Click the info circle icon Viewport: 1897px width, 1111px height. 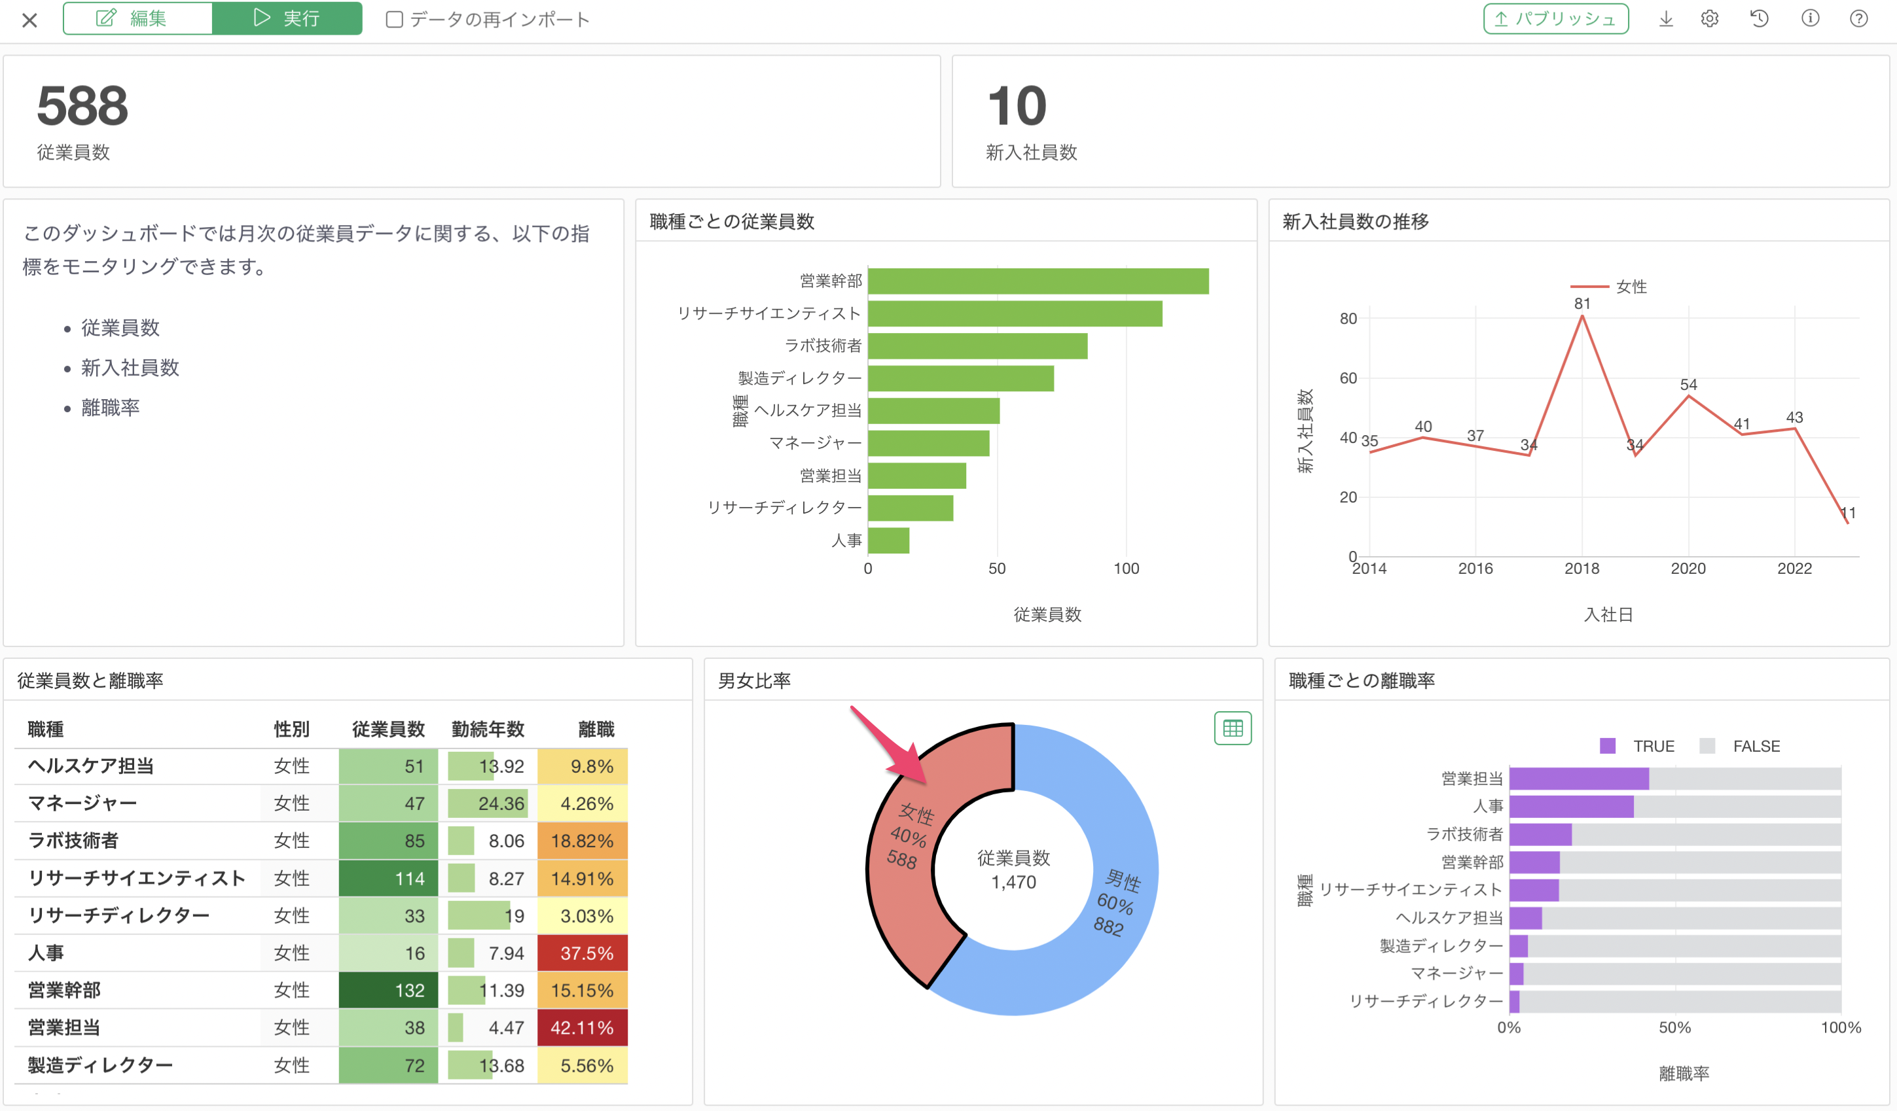tap(1810, 19)
